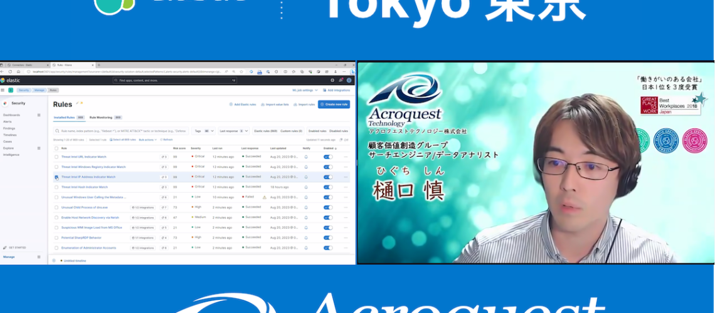
Task: Click the Manage submenu grid icon in sidebar
Action: click(x=39, y=257)
